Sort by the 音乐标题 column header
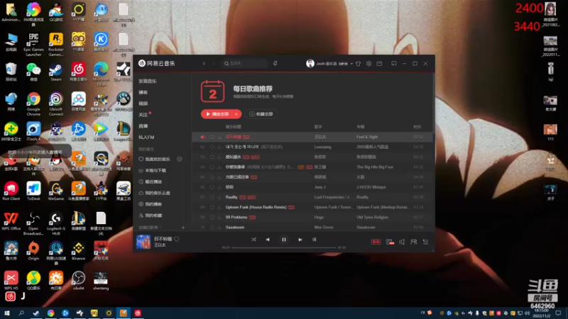 [x=234, y=127]
